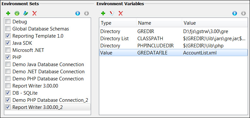Select the CLASSPATH variable row
This screenshot has width=250, height=118.
pos(174,39)
